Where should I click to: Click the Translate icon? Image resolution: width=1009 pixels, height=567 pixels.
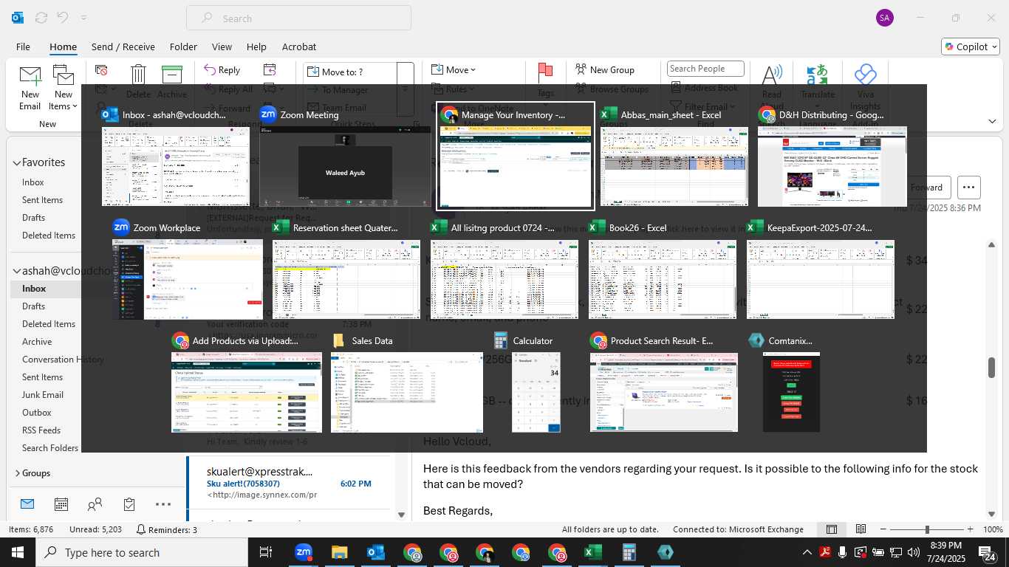817,75
